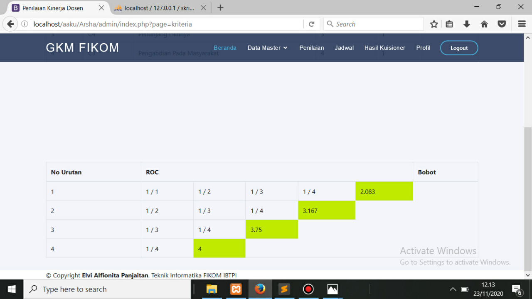Open the Windows notification center
Screen dimensions: 532x299
517,289
